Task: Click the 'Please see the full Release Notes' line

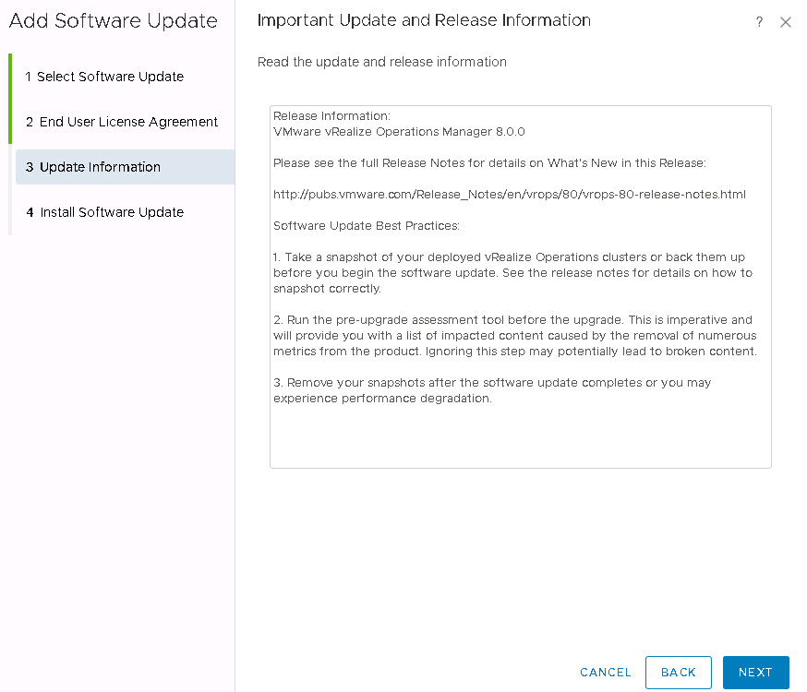Action: pos(489,163)
